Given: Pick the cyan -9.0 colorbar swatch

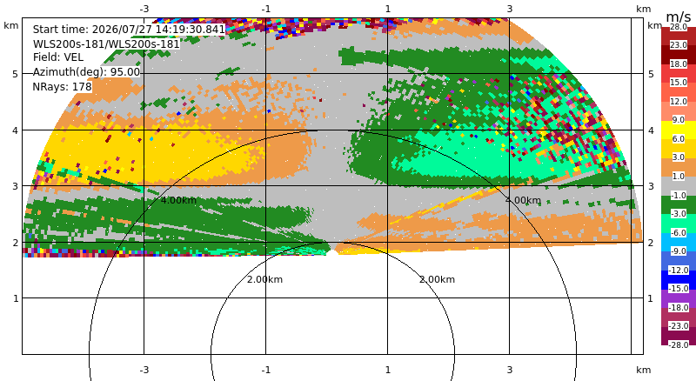Looking at the screenshot, I should (679, 242).
